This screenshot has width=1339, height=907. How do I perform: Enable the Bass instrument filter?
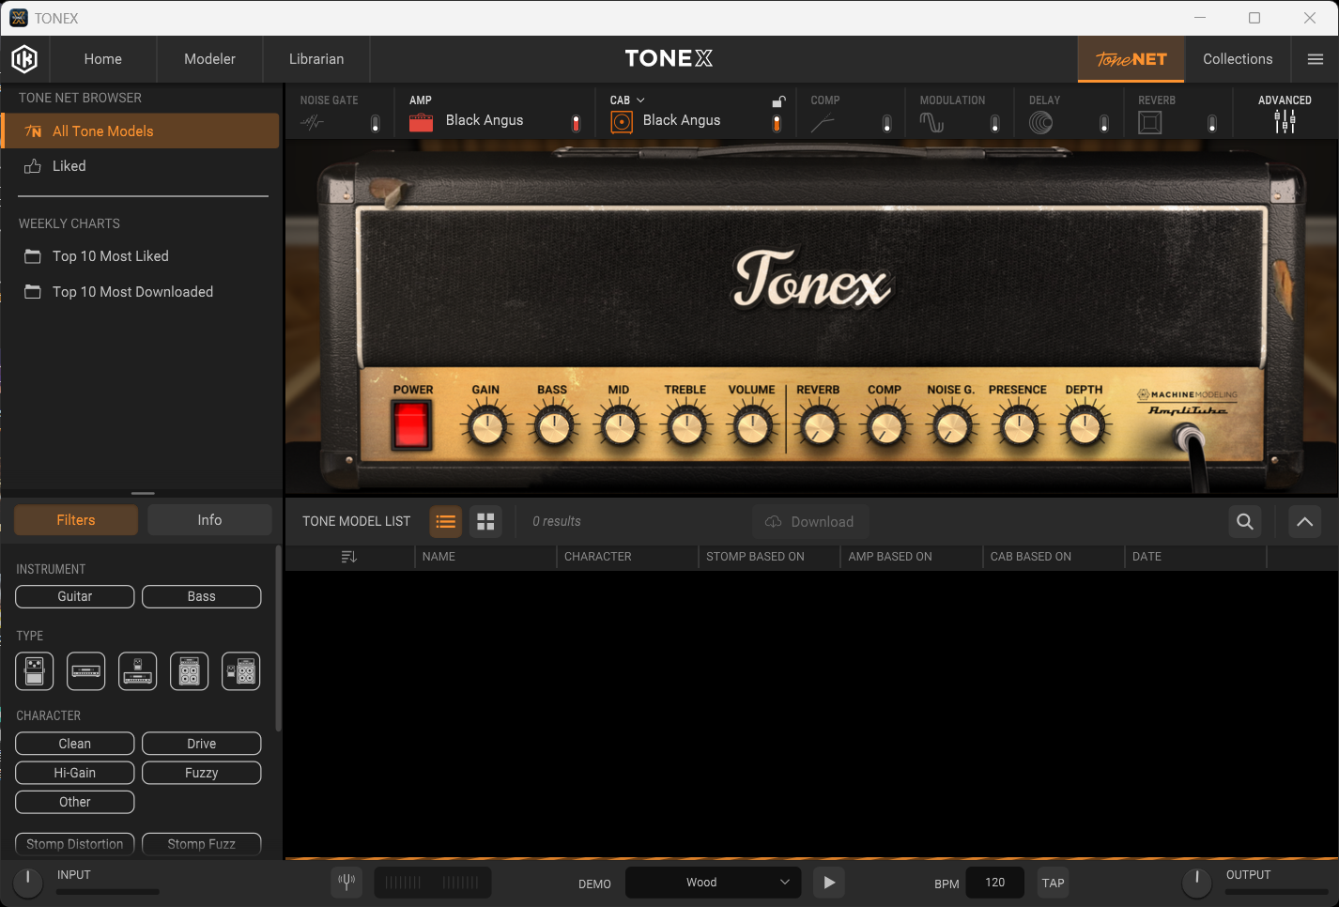pos(202,596)
